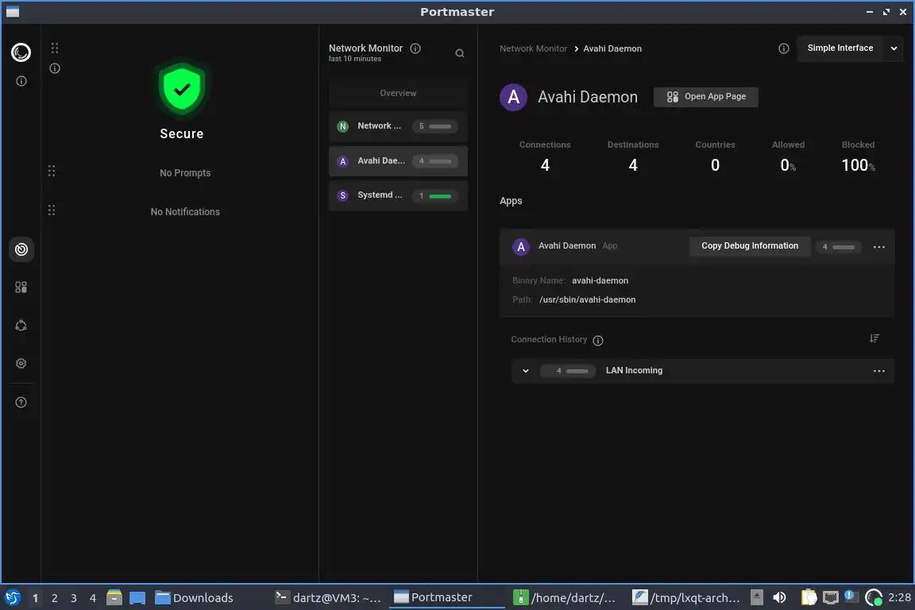Go to Network Monitor breadcrumb link
The width and height of the screenshot is (915, 610).
(533, 48)
